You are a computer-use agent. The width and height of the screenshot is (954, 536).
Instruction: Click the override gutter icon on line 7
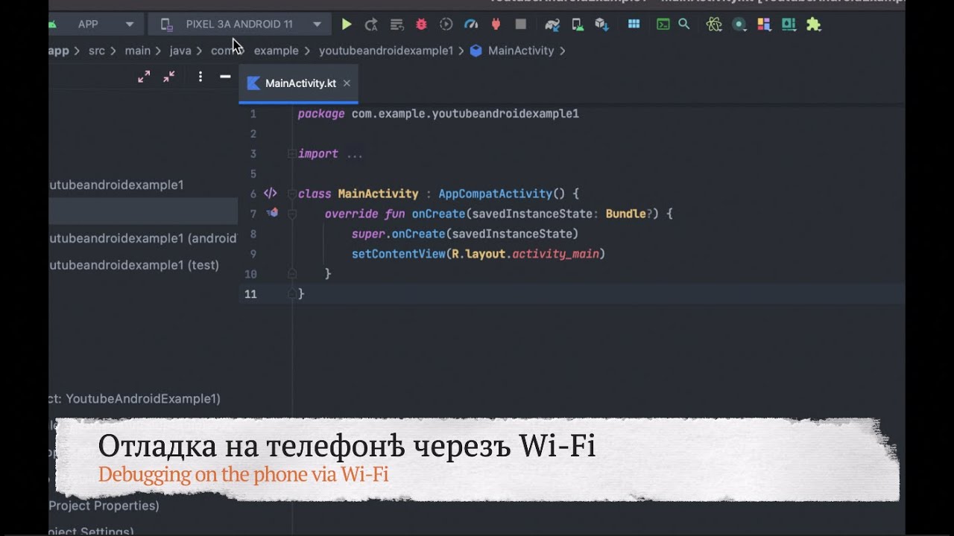tap(272, 213)
